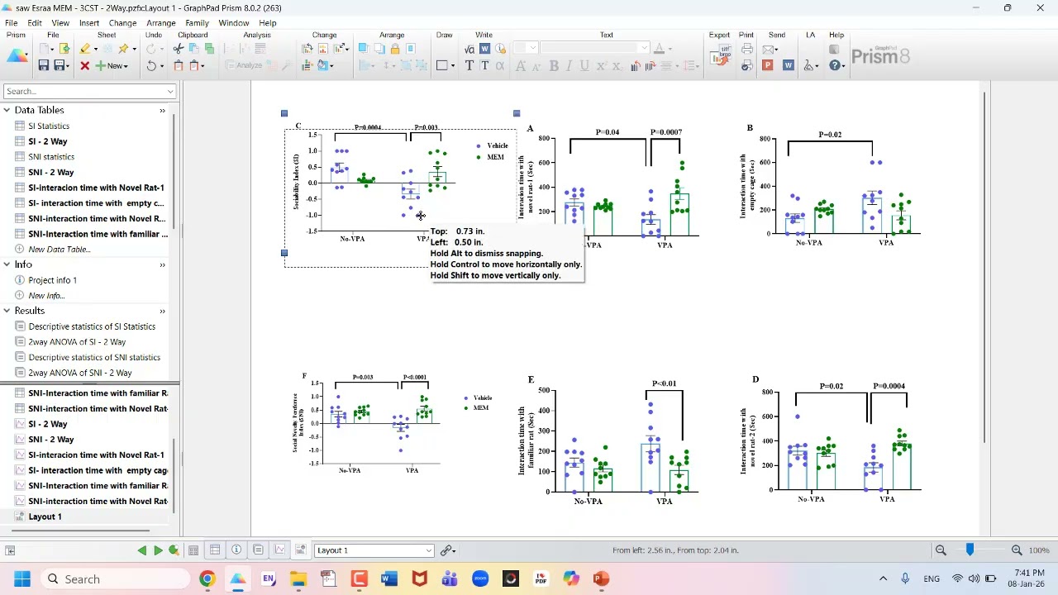This screenshot has height=595, width=1058.
Task: Toggle the navigator panel collapse icon
Action: (x=10, y=550)
